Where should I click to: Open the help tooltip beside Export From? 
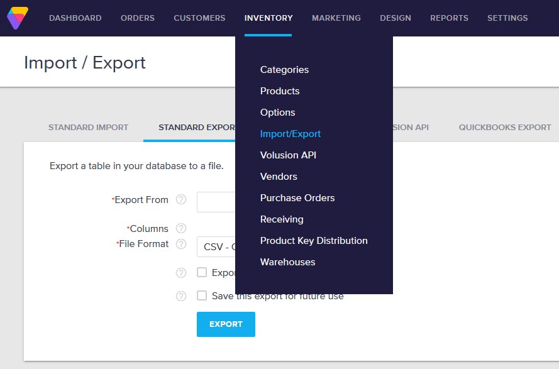(181, 200)
